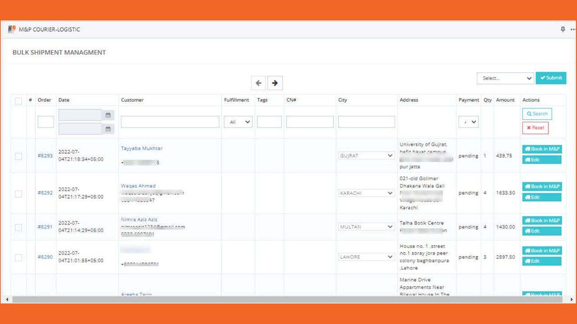Screen dimensions: 577x324
Task: Open order link #8292
Action: 45,193
